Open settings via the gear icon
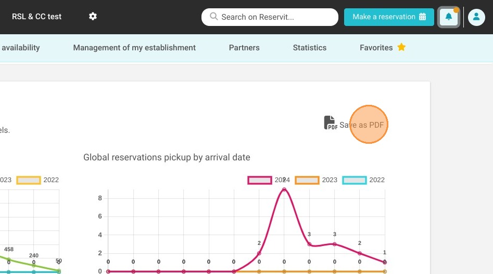 pos(93,16)
